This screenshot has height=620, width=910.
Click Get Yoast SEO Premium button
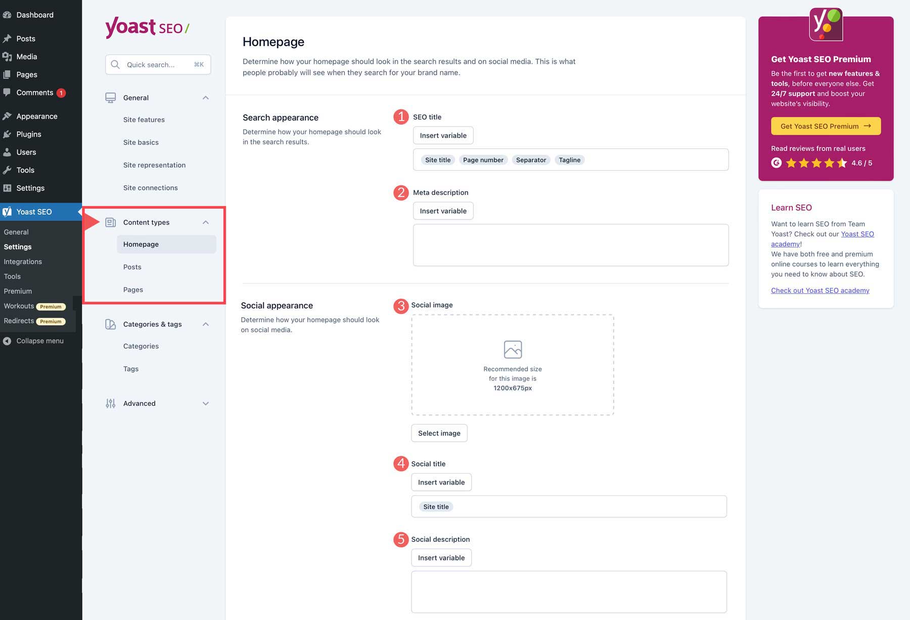click(826, 126)
